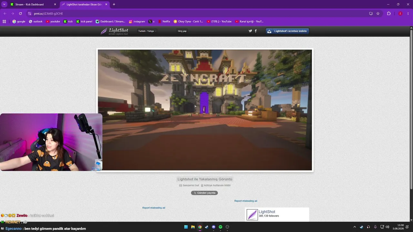Open LightShot's Facebook page icon
This screenshot has width=413, height=232.
click(x=256, y=31)
